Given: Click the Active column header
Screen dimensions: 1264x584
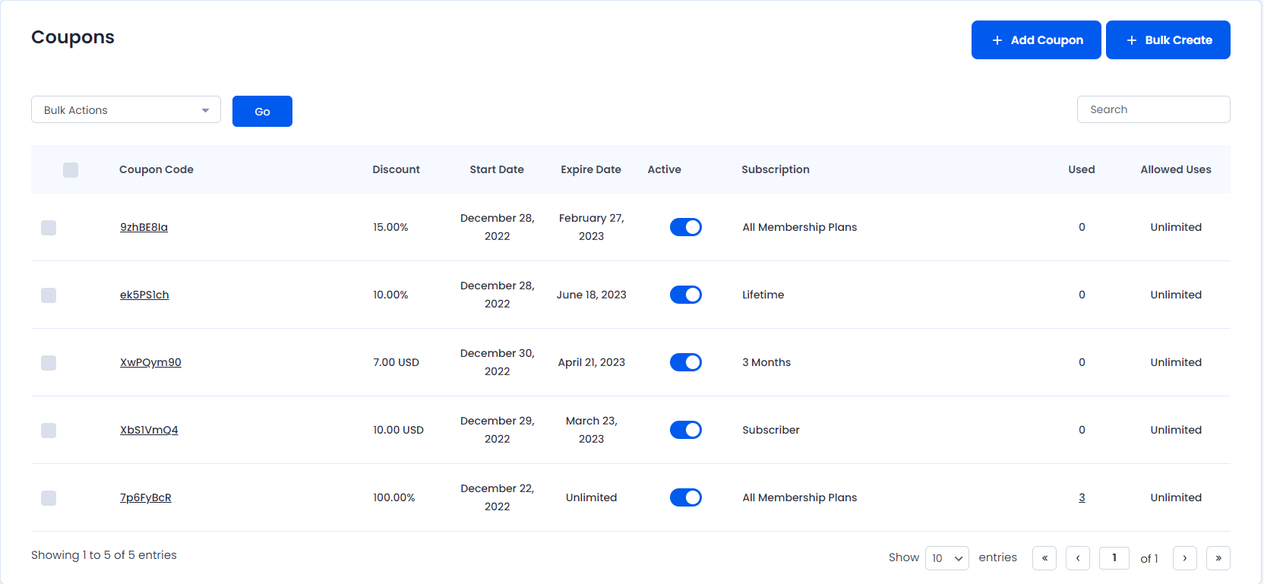Looking at the screenshot, I should click(664, 169).
